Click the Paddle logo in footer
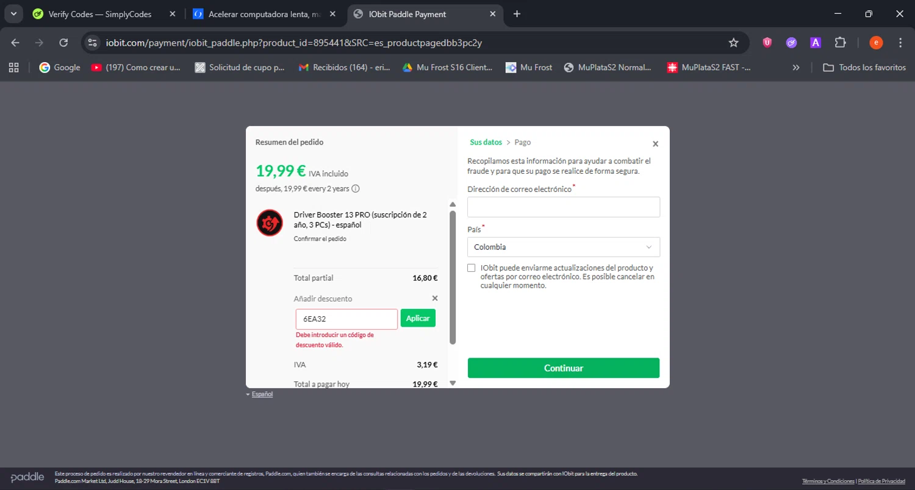The image size is (915, 490). click(27, 477)
